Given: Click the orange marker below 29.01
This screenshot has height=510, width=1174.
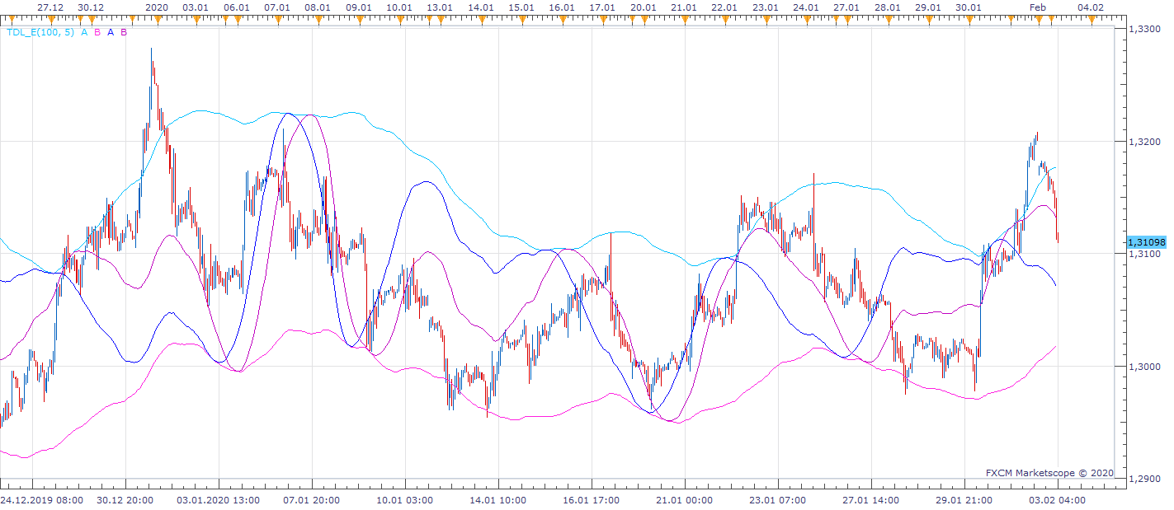Looking at the screenshot, I should [928, 20].
